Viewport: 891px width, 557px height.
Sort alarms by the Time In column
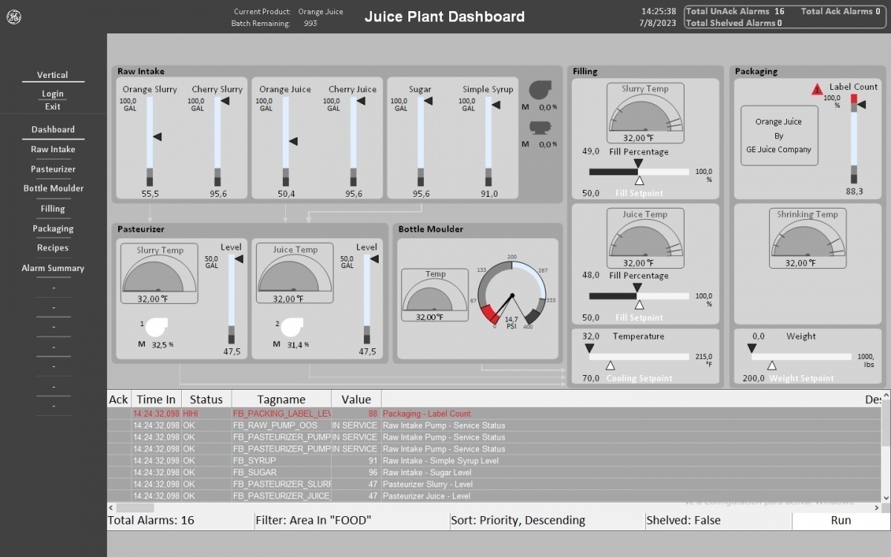click(156, 400)
